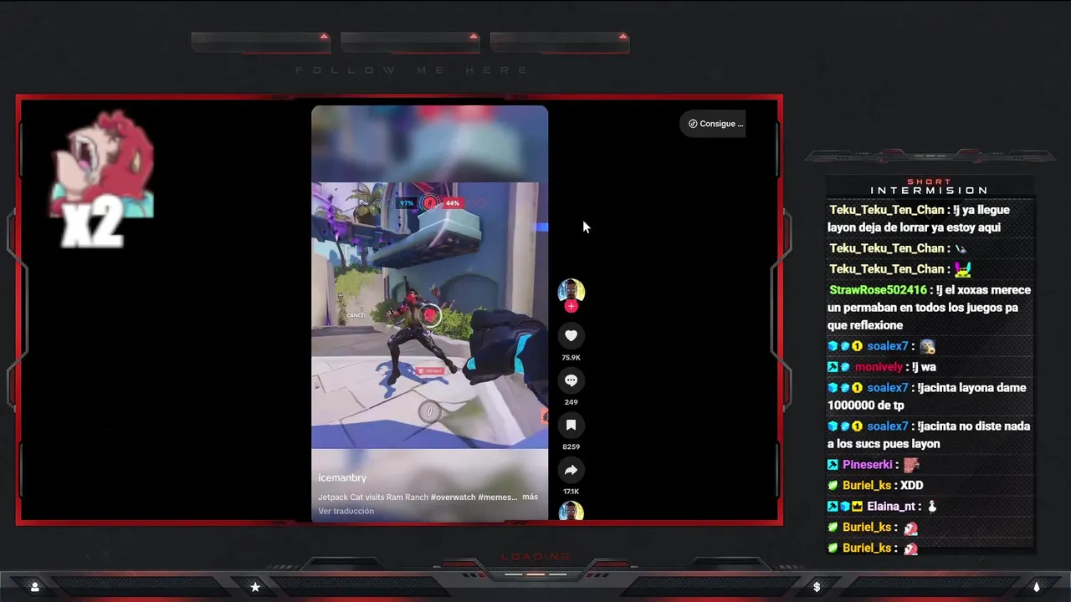
Task: Open the icemanbry username on the video
Action: (342, 477)
